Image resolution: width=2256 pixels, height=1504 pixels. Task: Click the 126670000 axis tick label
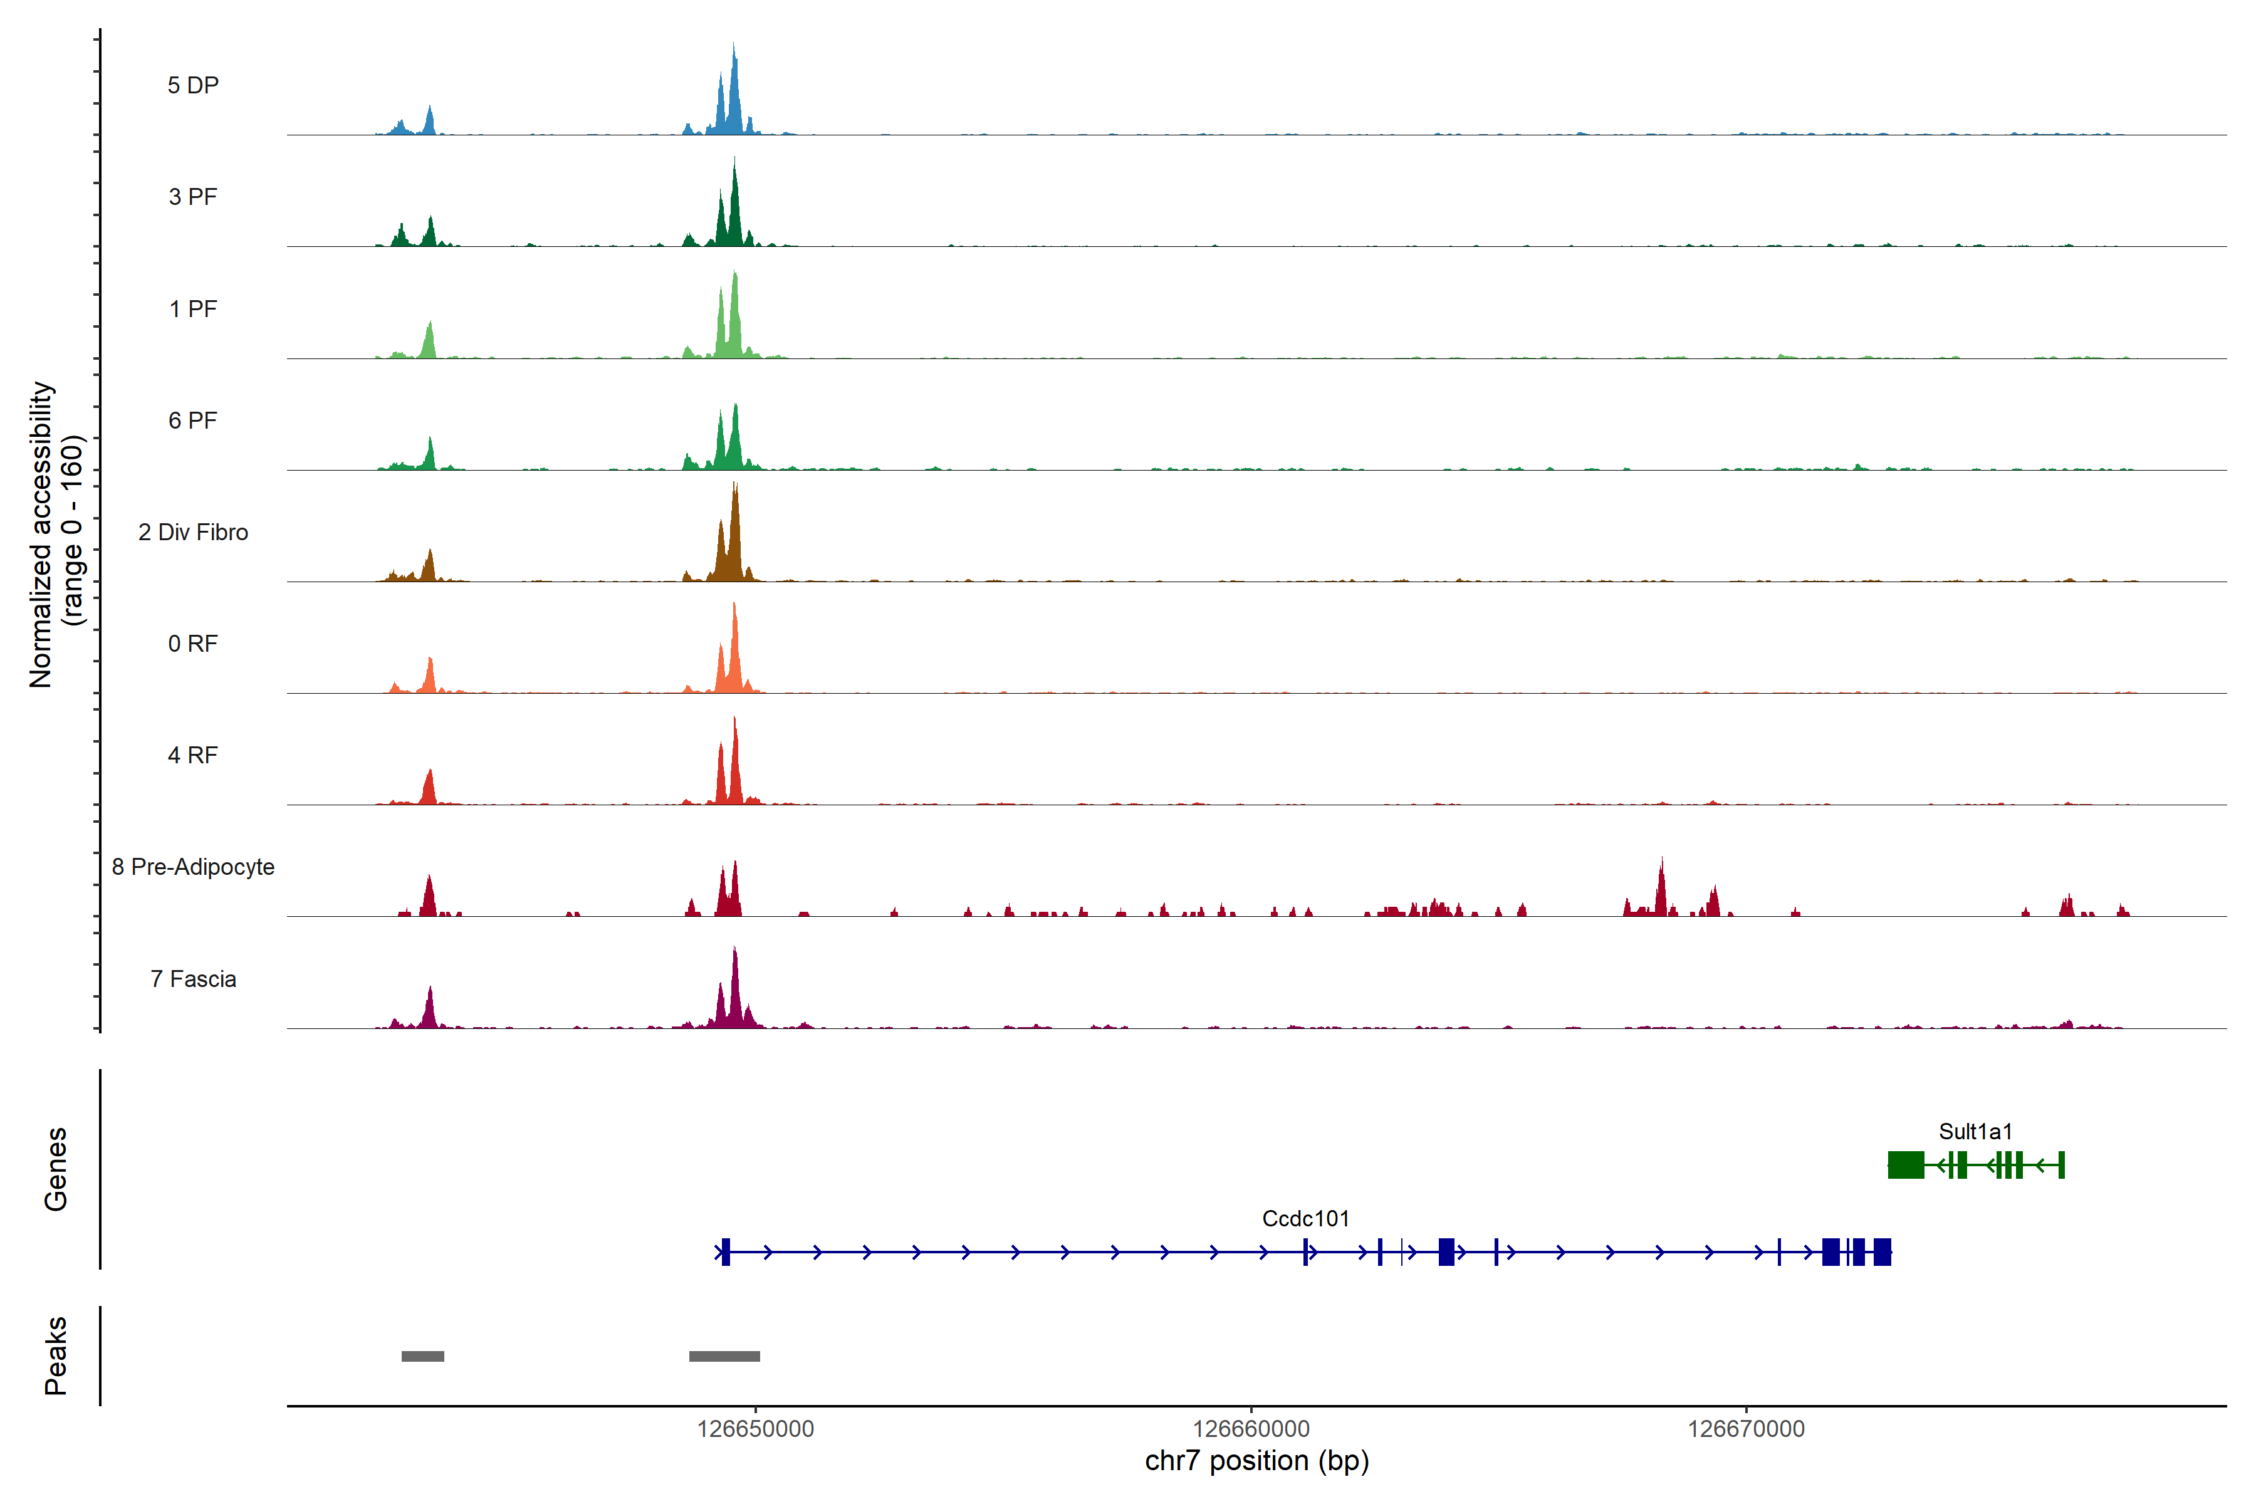click(x=1746, y=1428)
